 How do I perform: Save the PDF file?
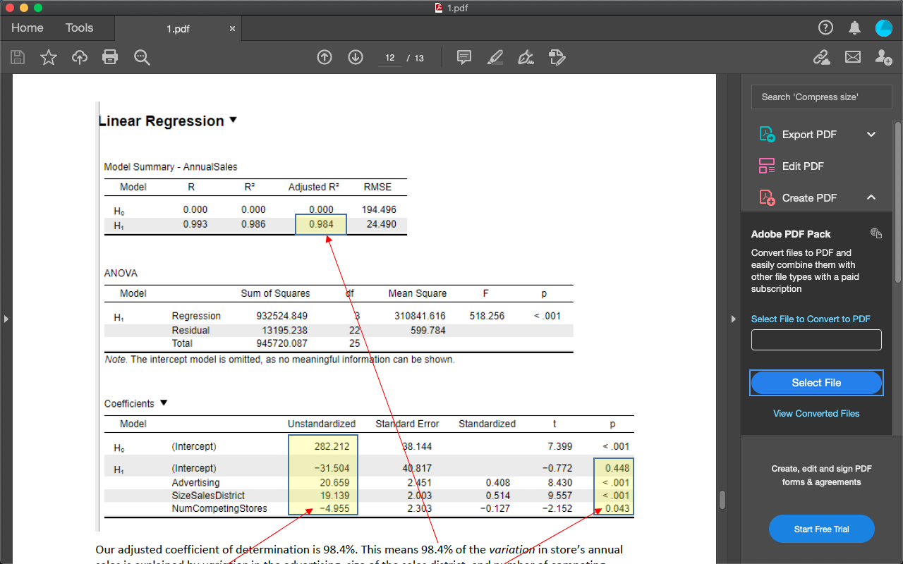point(17,57)
